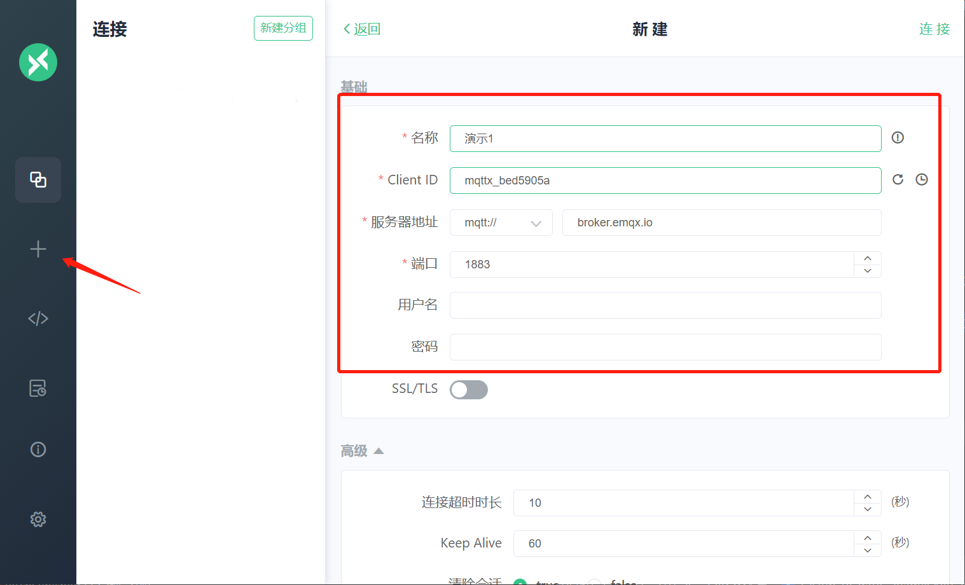
Task: Enable the SSL/TLS toggle switch
Action: click(469, 390)
